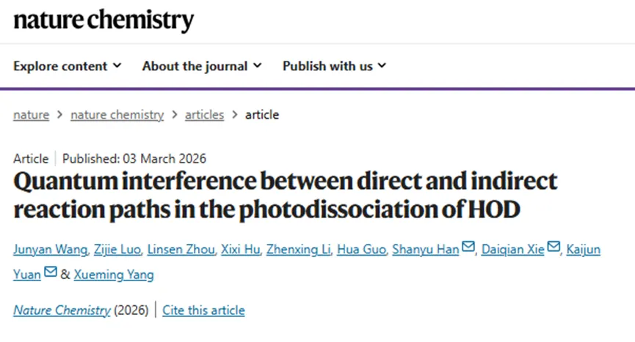Click the nature chemistry logo

(104, 21)
